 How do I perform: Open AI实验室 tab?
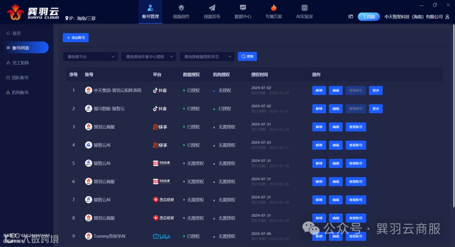tap(305, 12)
